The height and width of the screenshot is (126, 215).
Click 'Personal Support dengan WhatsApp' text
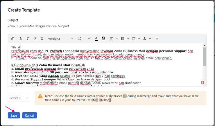tap(44, 79)
